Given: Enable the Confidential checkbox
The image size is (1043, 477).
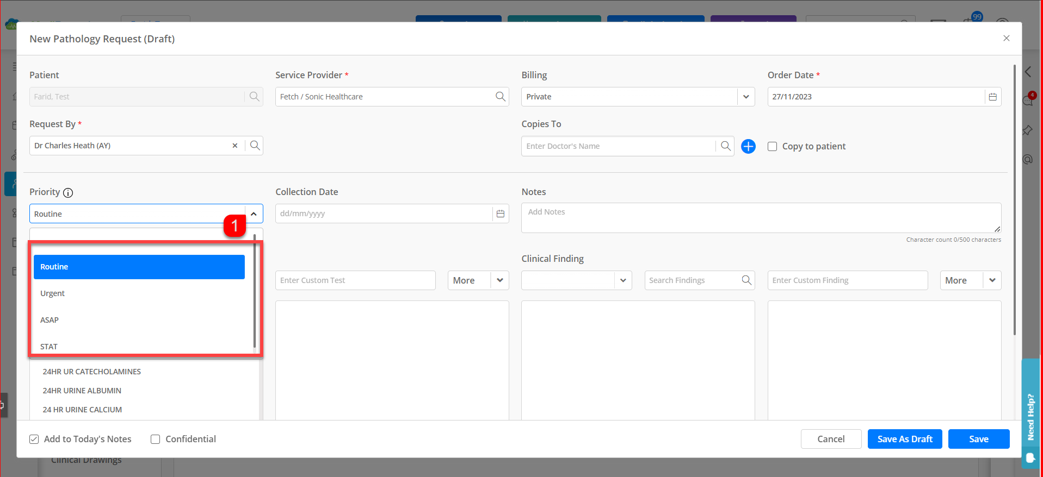Looking at the screenshot, I should (156, 439).
